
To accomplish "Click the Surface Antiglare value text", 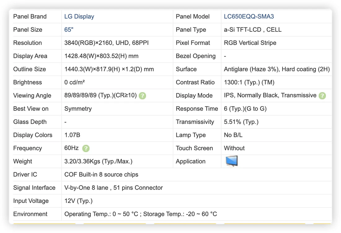I will [x=277, y=69].
